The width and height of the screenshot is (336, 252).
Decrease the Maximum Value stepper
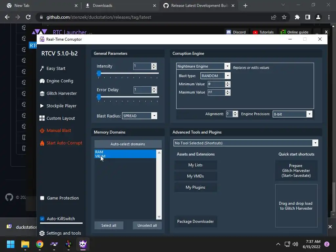click(x=228, y=94)
